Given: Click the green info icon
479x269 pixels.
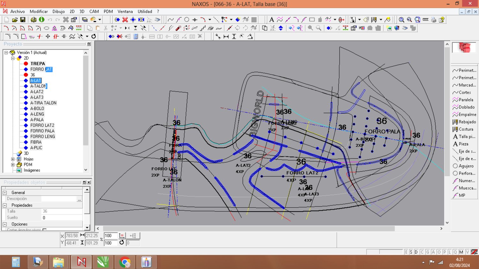Looking at the screenshot, I should pyautogui.click(x=42, y=20).
